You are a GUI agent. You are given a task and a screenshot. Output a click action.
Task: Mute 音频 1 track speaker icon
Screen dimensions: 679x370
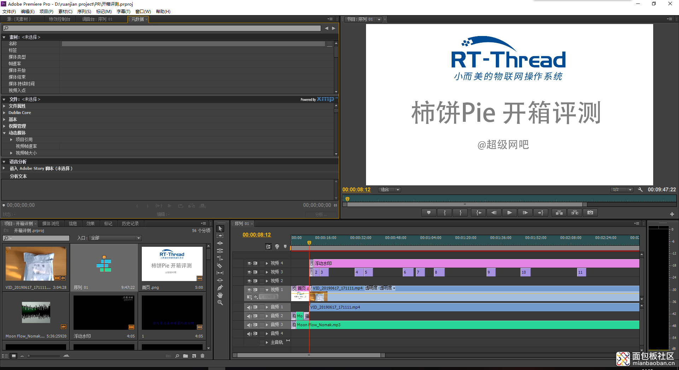249,307
